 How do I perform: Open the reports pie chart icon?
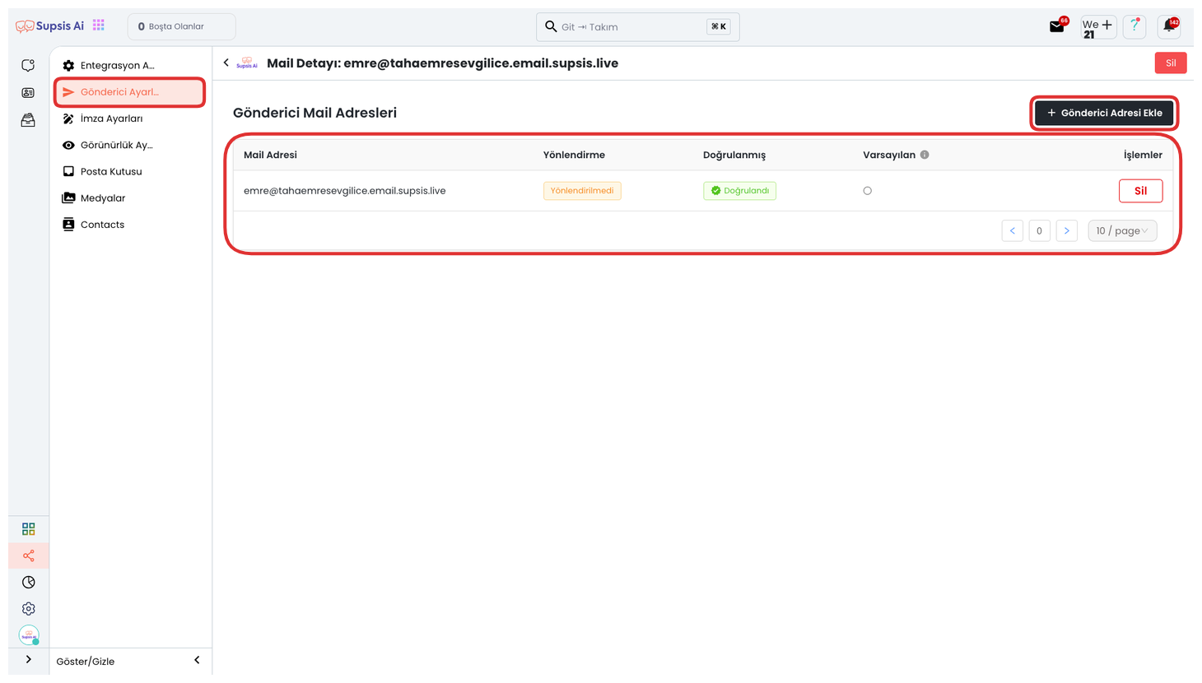29,583
